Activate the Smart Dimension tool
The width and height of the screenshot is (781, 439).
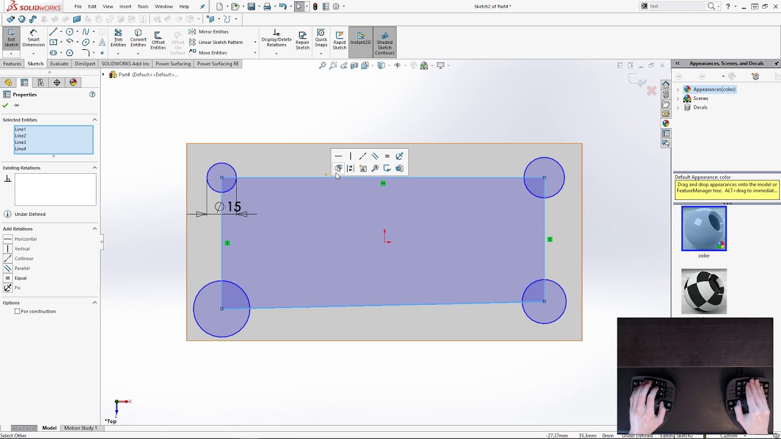click(x=34, y=38)
